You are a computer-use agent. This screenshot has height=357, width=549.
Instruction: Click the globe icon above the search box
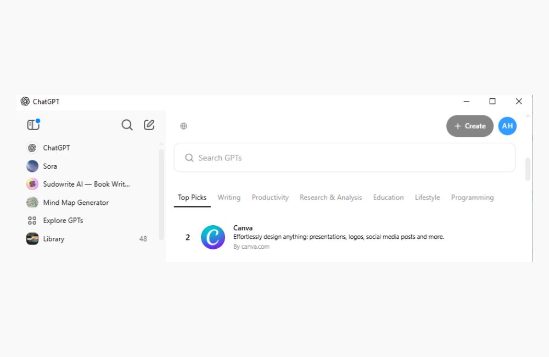183,126
